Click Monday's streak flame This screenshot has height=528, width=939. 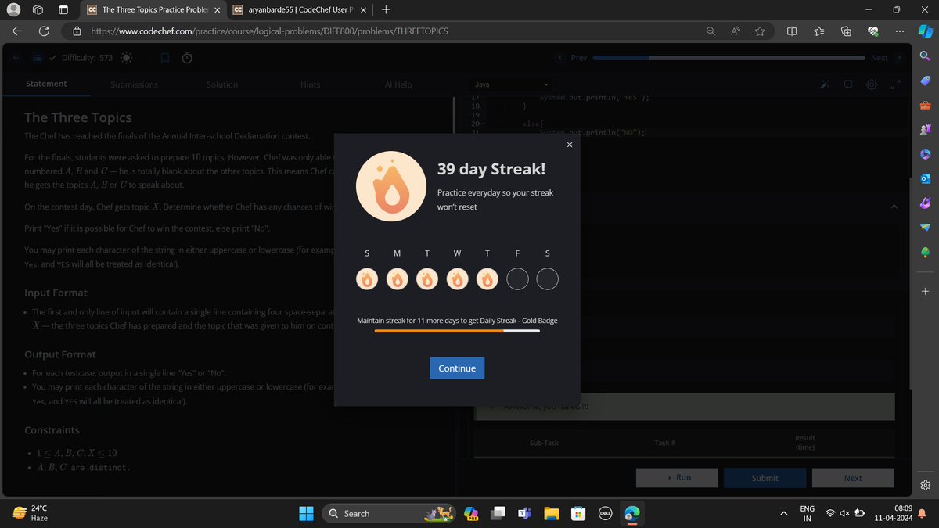397,278
